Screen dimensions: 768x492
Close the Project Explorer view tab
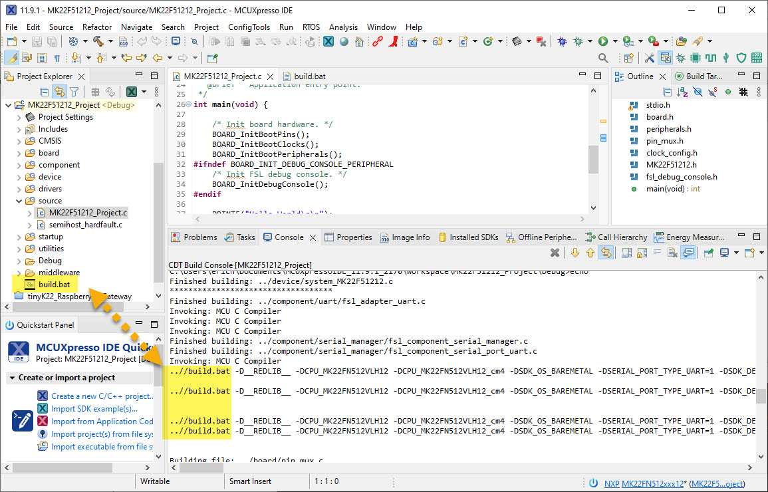pyautogui.click(x=82, y=77)
